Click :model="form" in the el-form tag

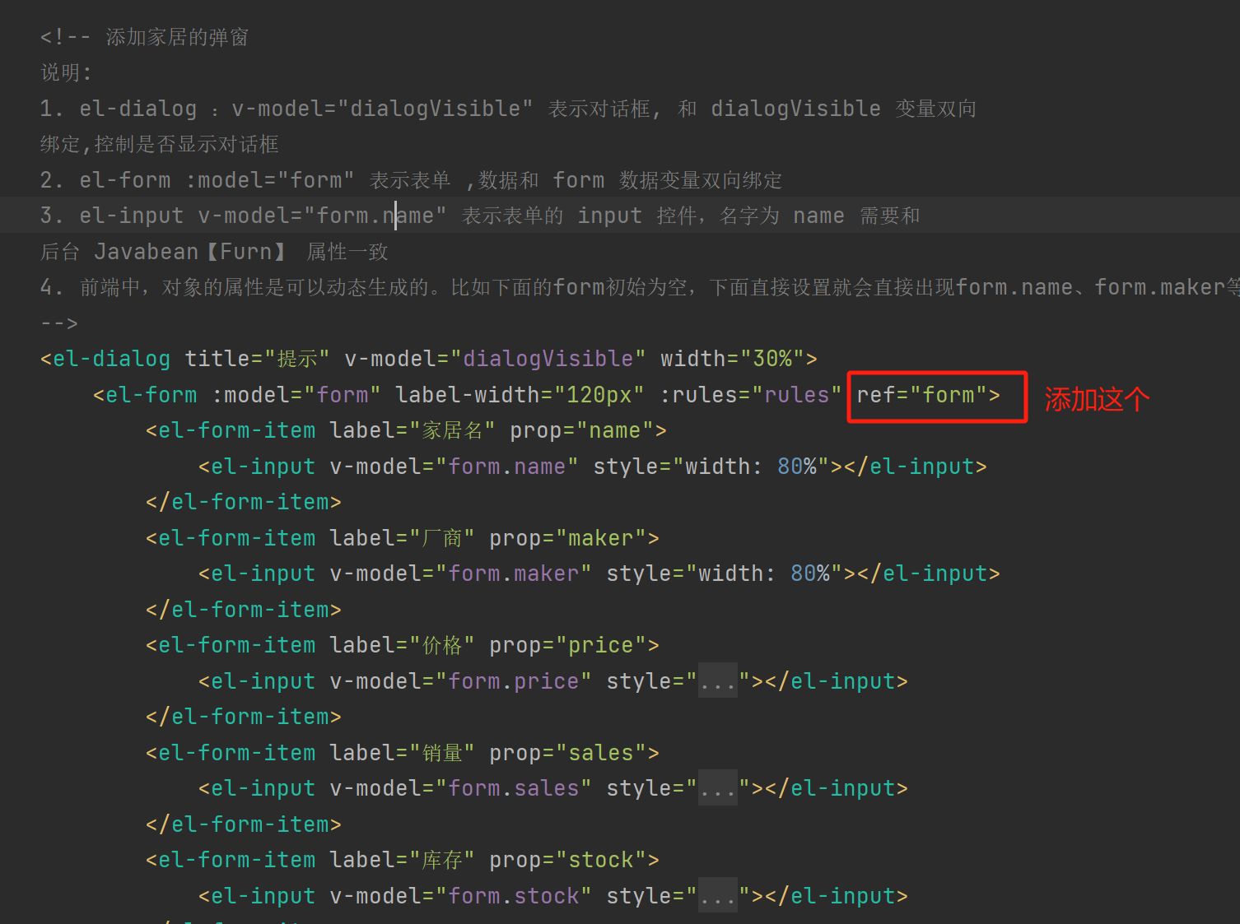296,395
